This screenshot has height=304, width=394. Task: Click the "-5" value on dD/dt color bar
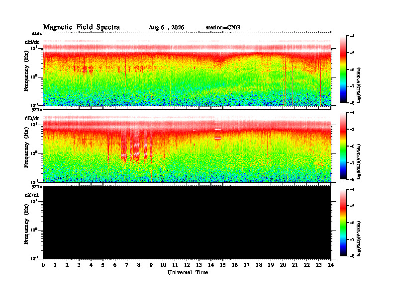coord(352,130)
